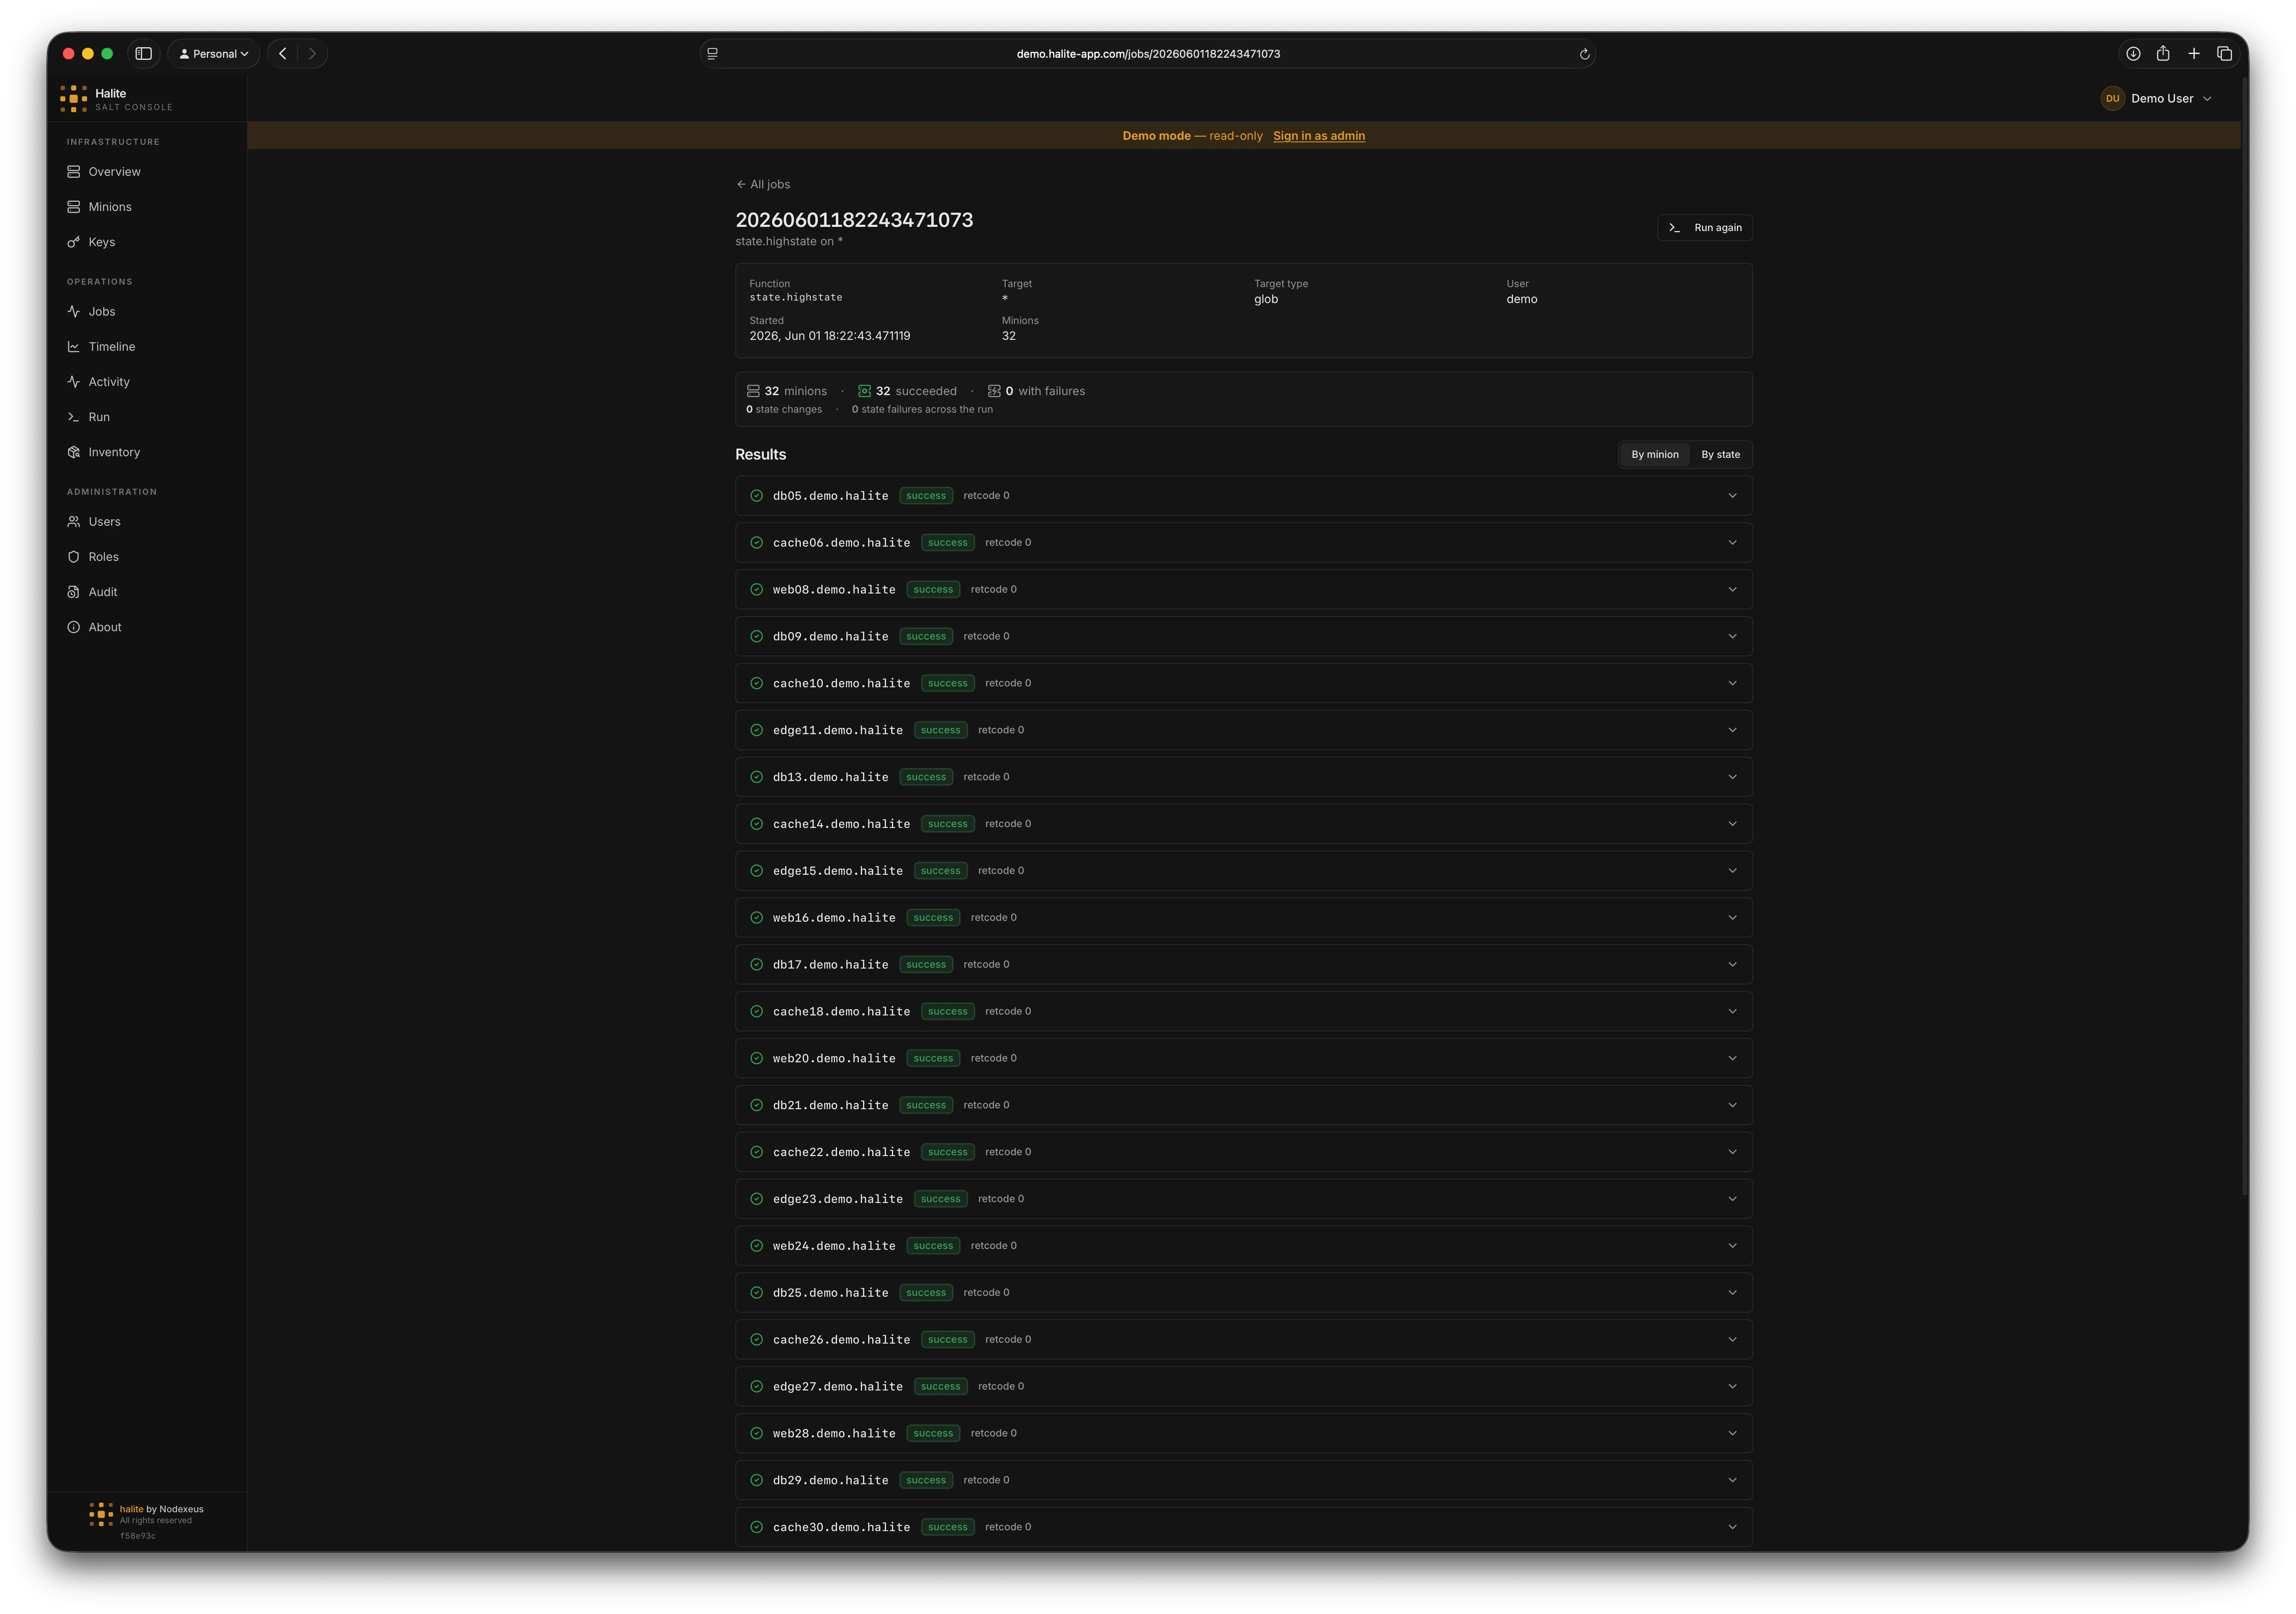
Task: Click the Inventory box icon
Action: 73,452
